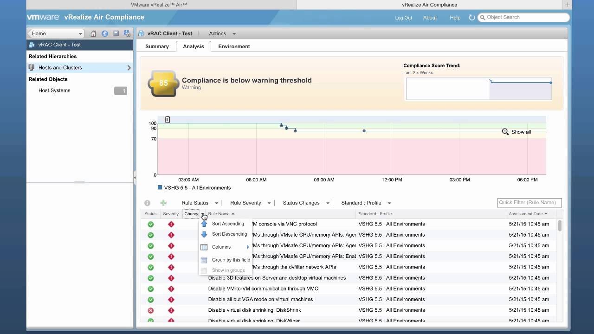
Task: Click the Compliance Score Trend mini chart
Action: click(479, 89)
